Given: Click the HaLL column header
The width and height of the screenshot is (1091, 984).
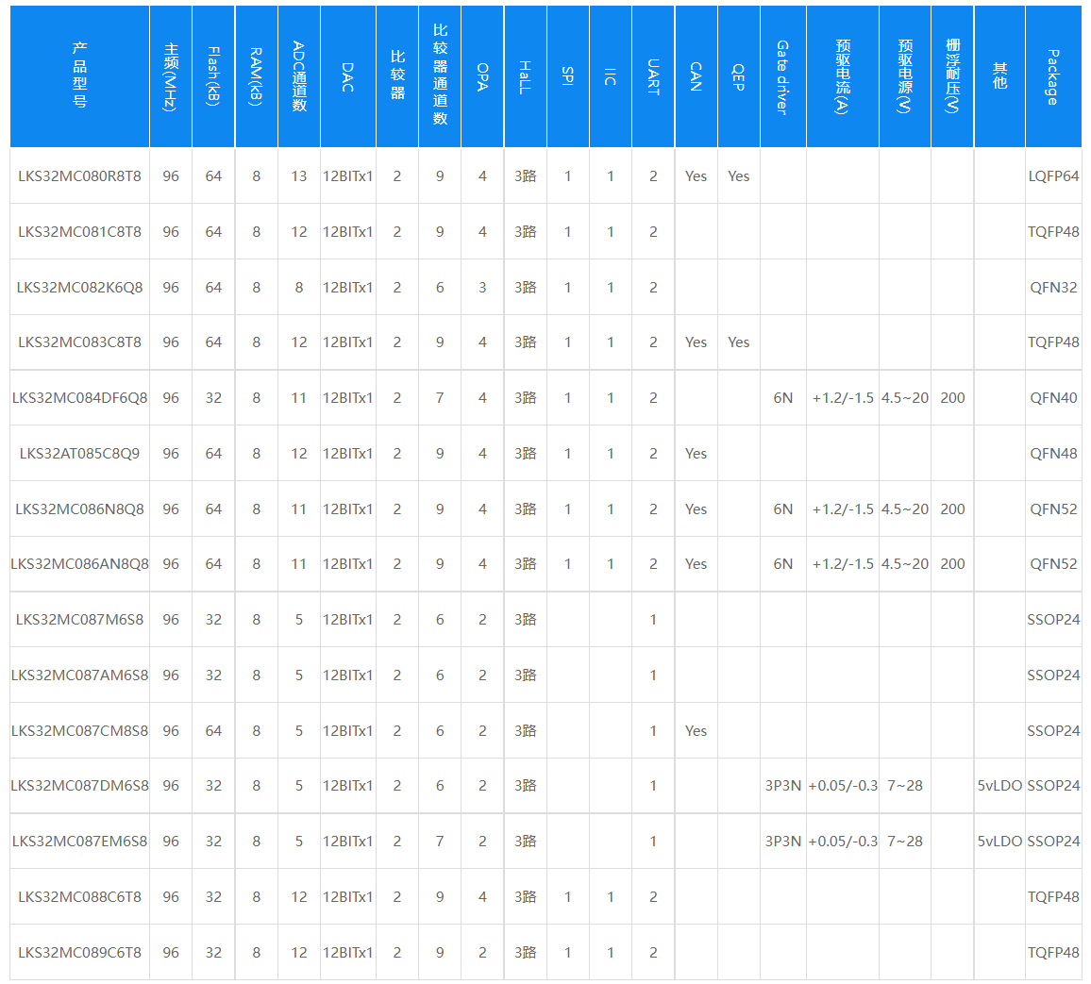Looking at the screenshot, I should (x=526, y=76).
